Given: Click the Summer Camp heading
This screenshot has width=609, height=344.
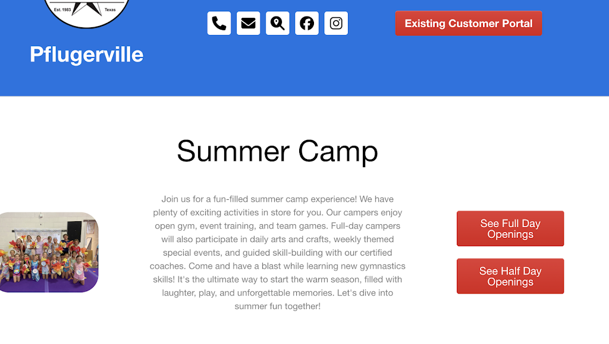Looking at the screenshot, I should tap(277, 151).
